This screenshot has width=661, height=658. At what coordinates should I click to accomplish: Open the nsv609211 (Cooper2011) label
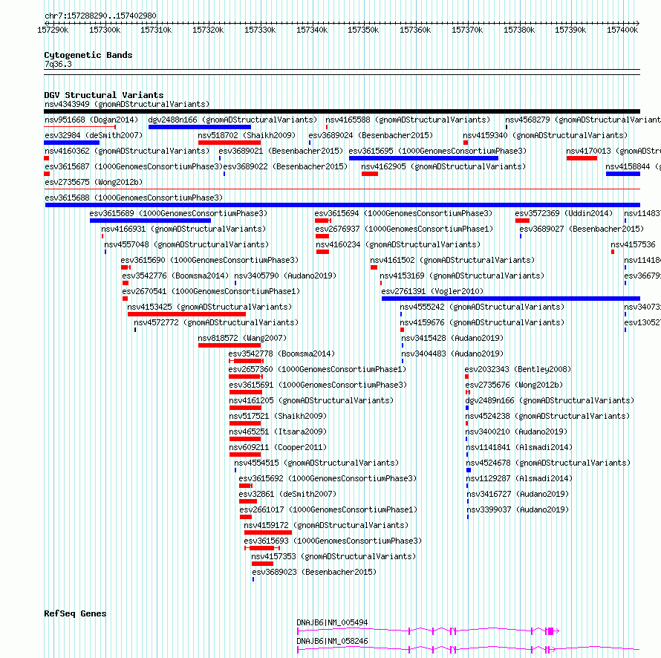278,447
